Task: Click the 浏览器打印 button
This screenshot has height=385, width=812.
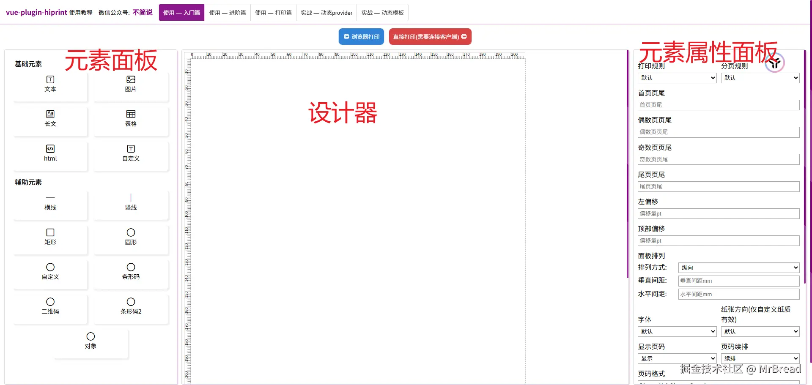Action: (361, 36)
